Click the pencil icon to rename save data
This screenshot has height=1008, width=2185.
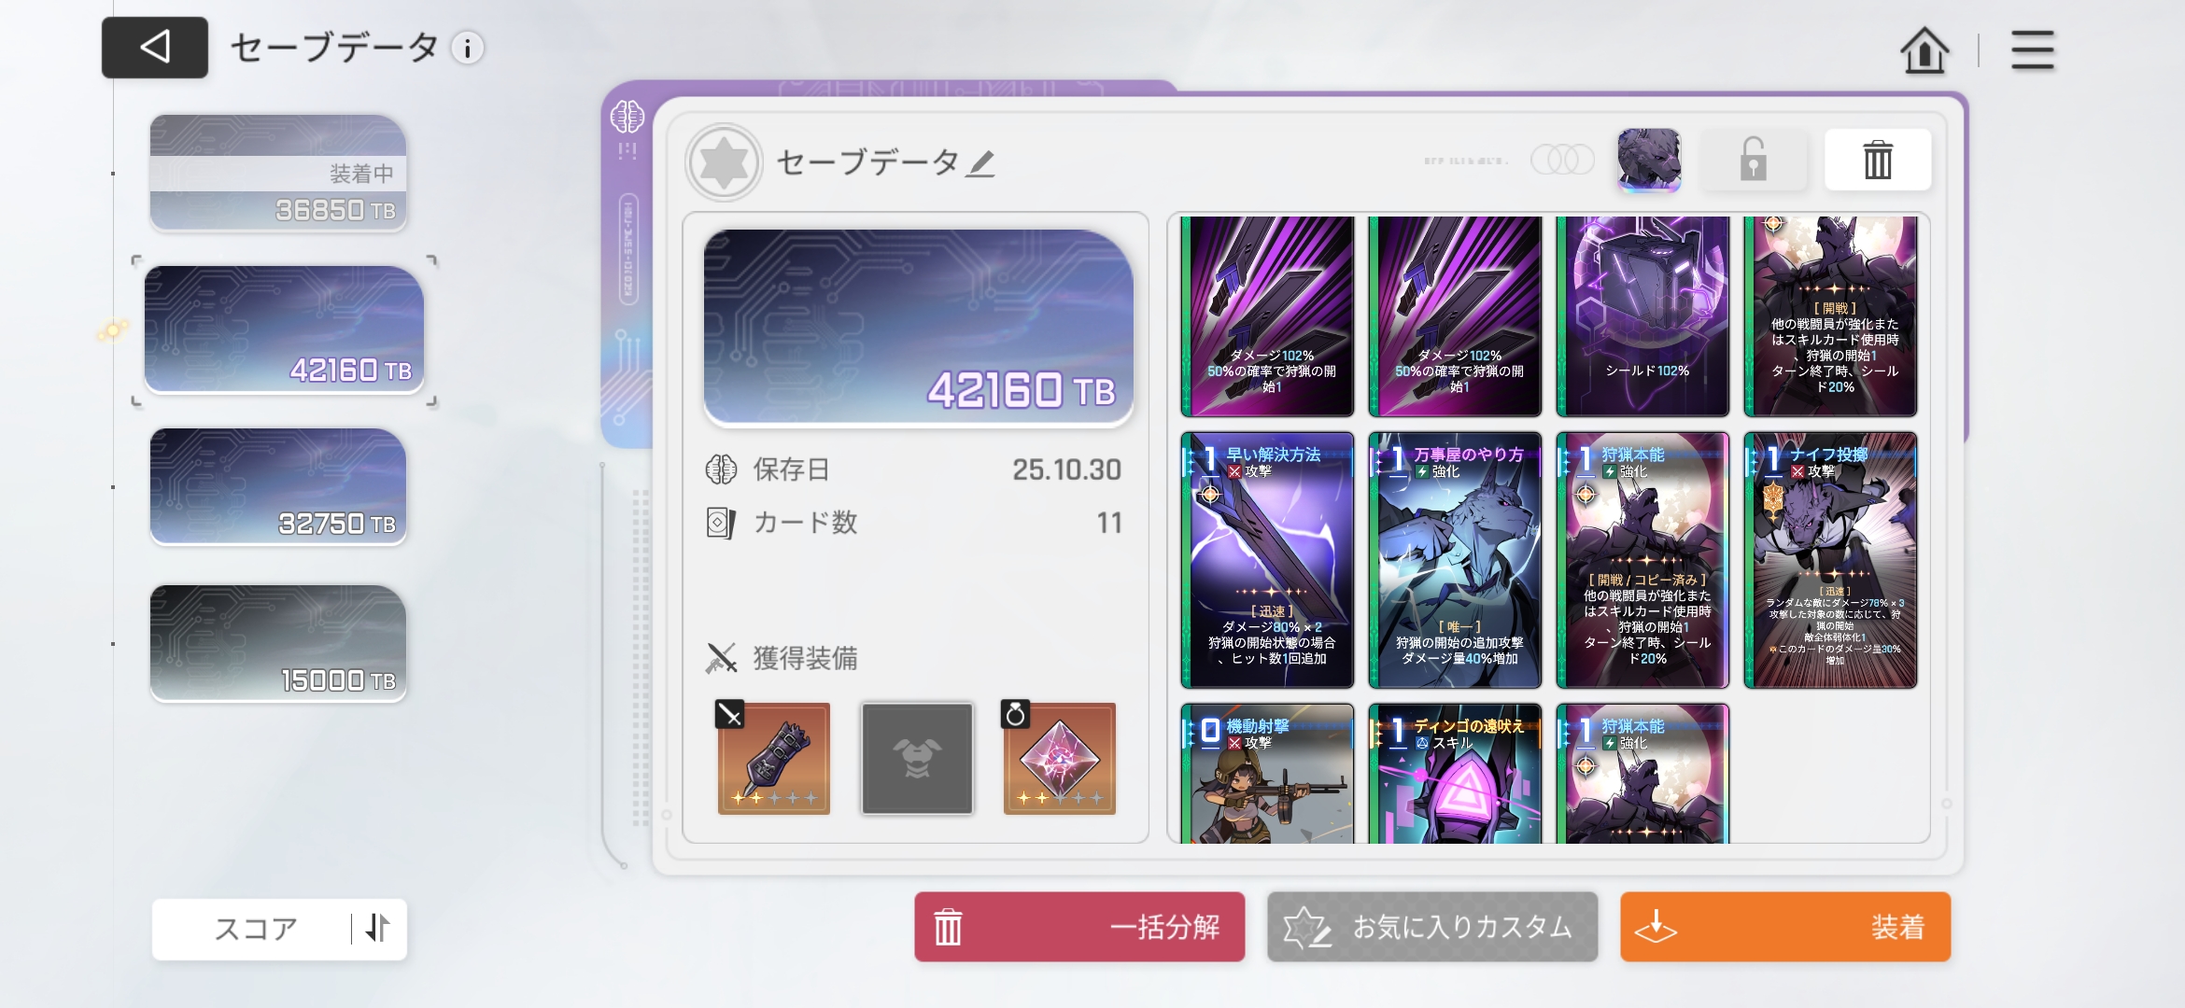pyautogui.click(x=980, y=164)
